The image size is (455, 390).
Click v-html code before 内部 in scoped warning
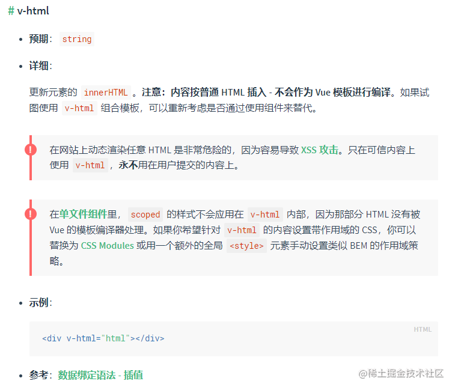point(265,215)
